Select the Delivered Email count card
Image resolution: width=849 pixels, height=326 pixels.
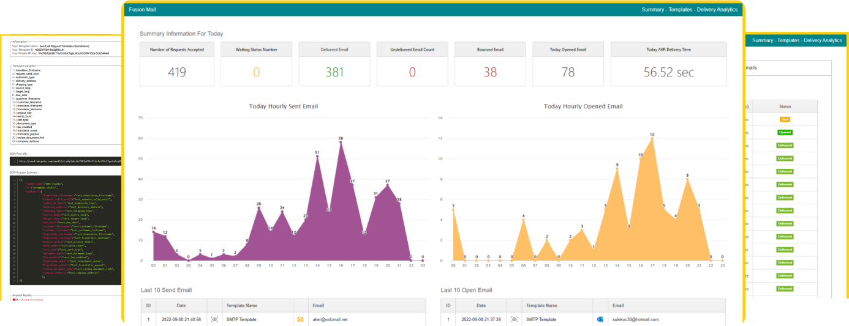334,64
